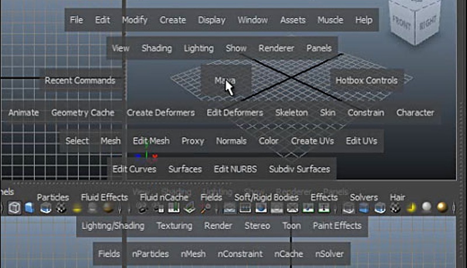
Task: Click the checkered Textured icon in right panel
Action: (396, 208)
